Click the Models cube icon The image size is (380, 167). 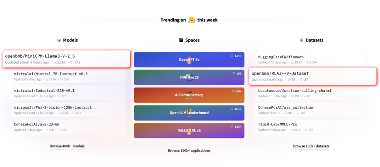click(59, 40)
